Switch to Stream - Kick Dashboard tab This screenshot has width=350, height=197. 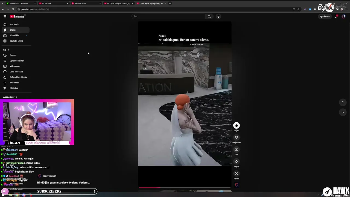21,4
